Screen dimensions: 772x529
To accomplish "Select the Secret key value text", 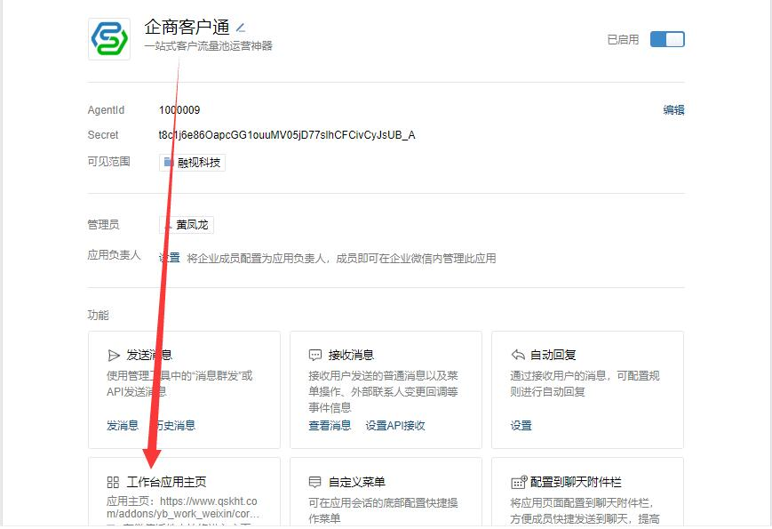I will pyautogui.click(x=287, y=135).
